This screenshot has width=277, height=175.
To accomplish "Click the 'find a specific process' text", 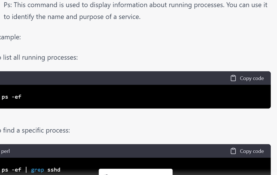I will (37, 130).
